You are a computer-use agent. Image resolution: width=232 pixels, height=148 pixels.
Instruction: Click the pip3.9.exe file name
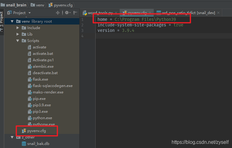coord(42,105)
